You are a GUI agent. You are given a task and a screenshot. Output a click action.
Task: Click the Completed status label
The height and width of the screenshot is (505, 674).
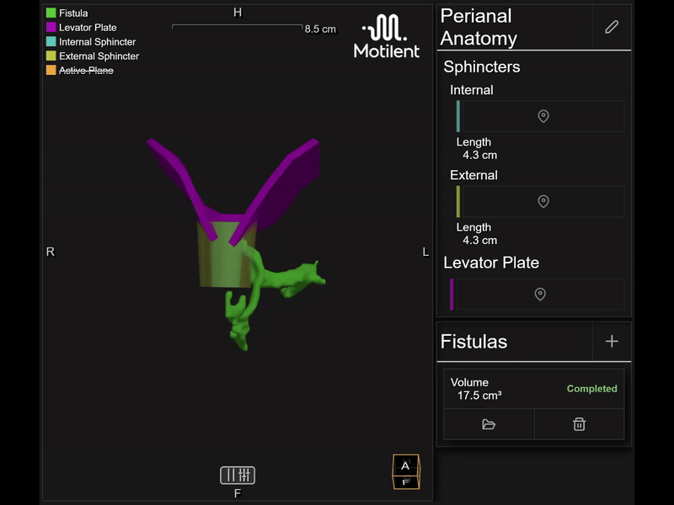pos(591,389)
